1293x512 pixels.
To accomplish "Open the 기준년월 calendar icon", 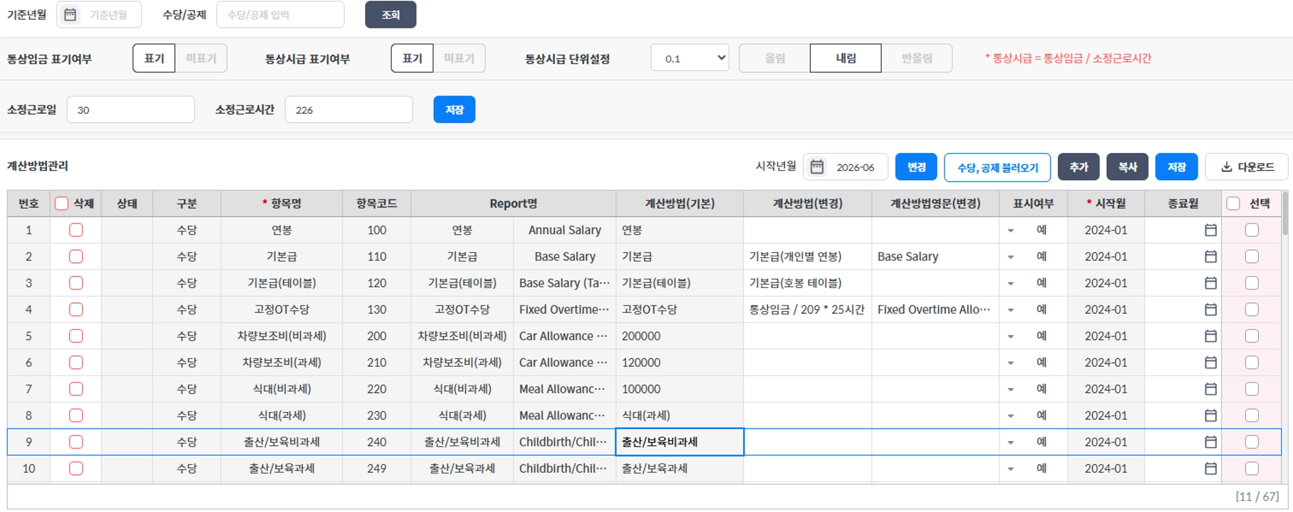I will tap(70, 15).
